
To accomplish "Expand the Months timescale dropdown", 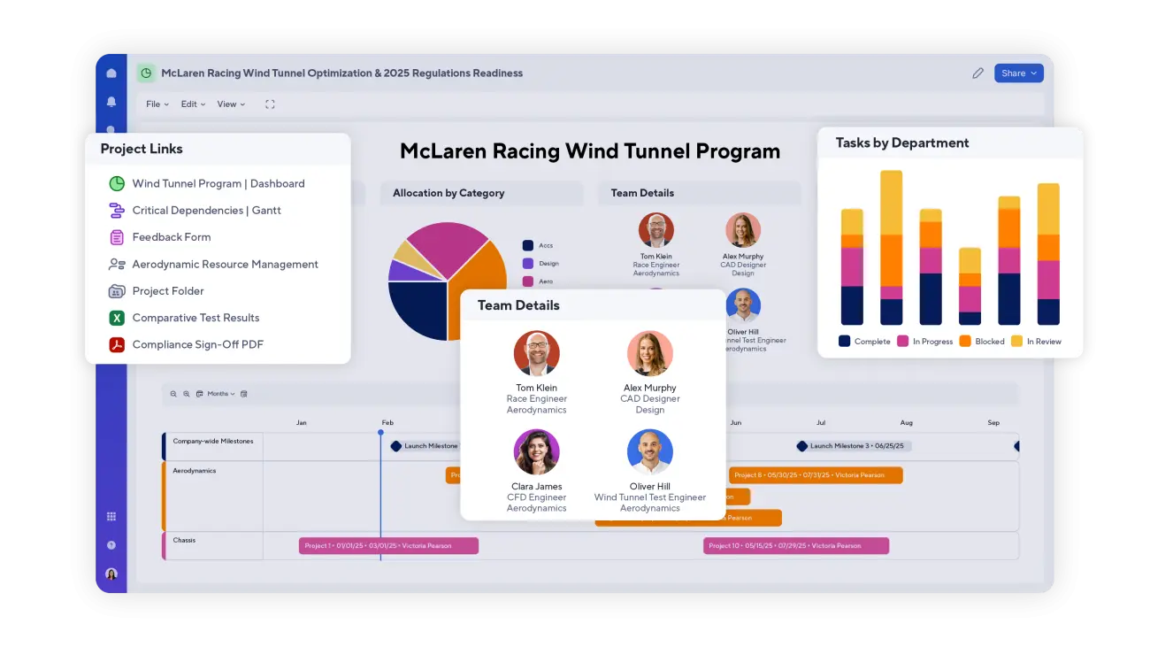I will point(220,394).
